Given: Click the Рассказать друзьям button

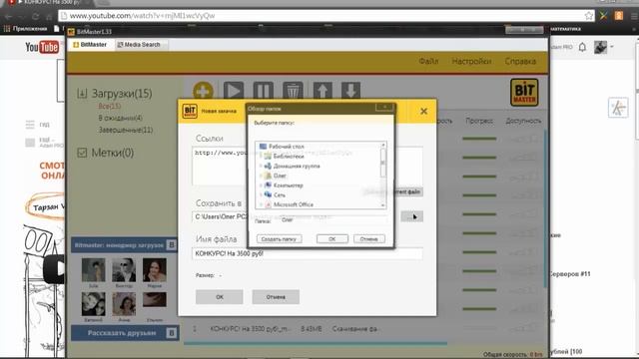Looking at the screenshot, I should (125, 333).
